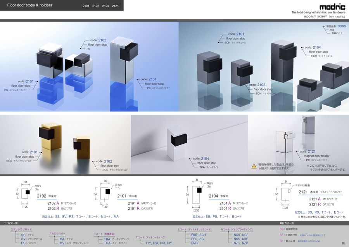Click the '製品品番 : XXXX' legend note

click(336, 26)
